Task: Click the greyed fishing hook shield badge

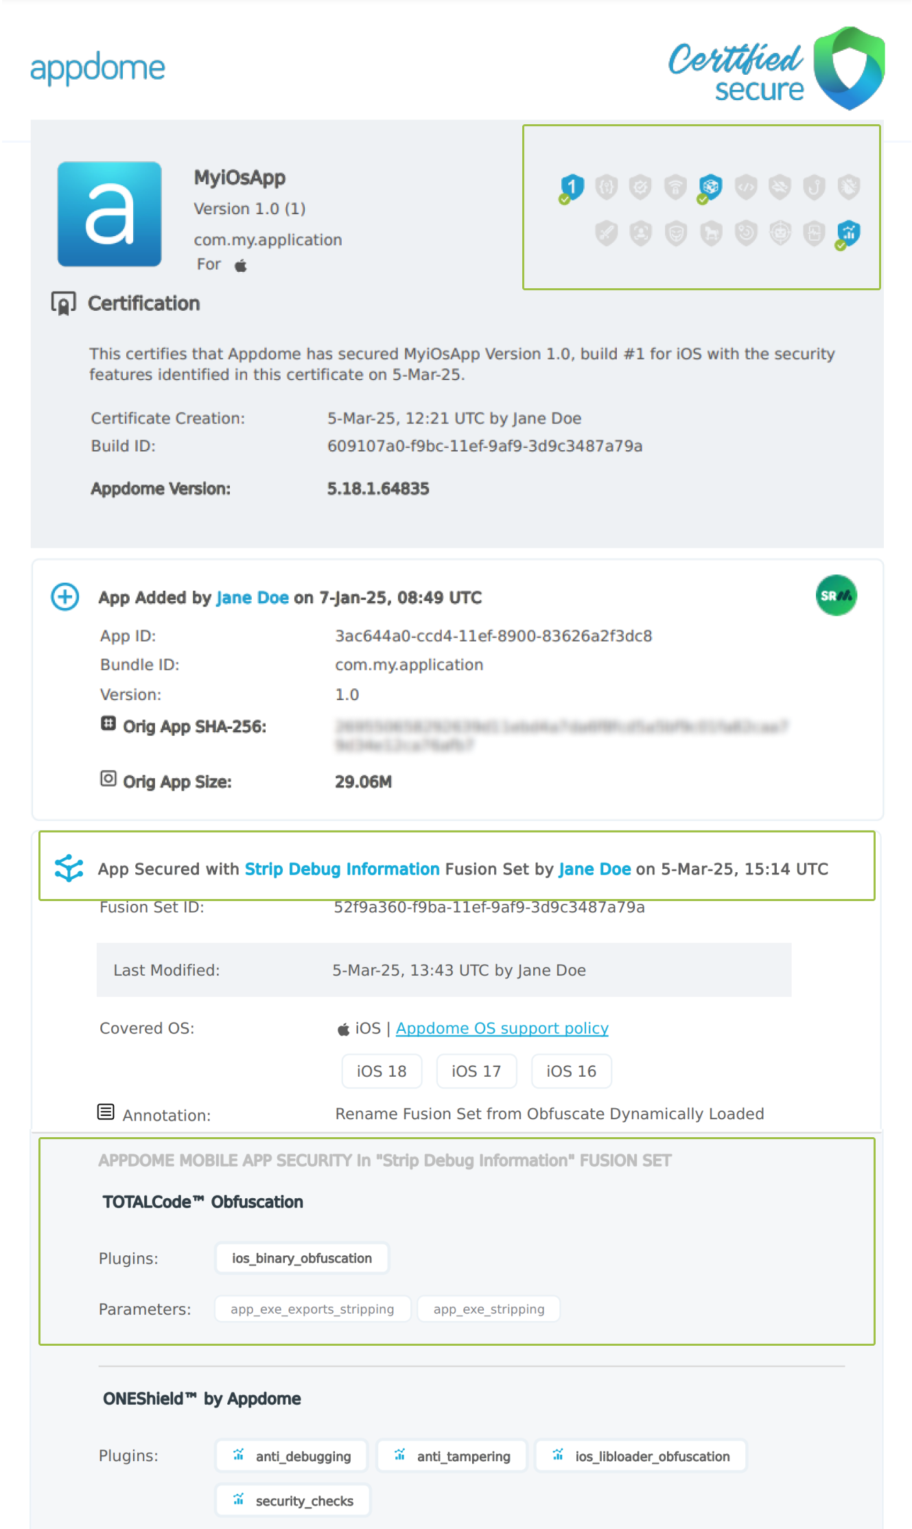Action: pyautogui.click(x=815, y=187)
